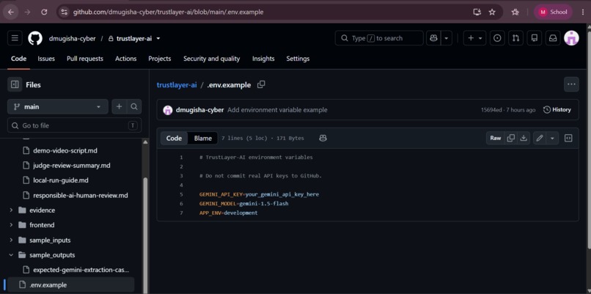
Task: Open the notifications inbox icon
Action: pyautogui.click(x=553, y=38)
